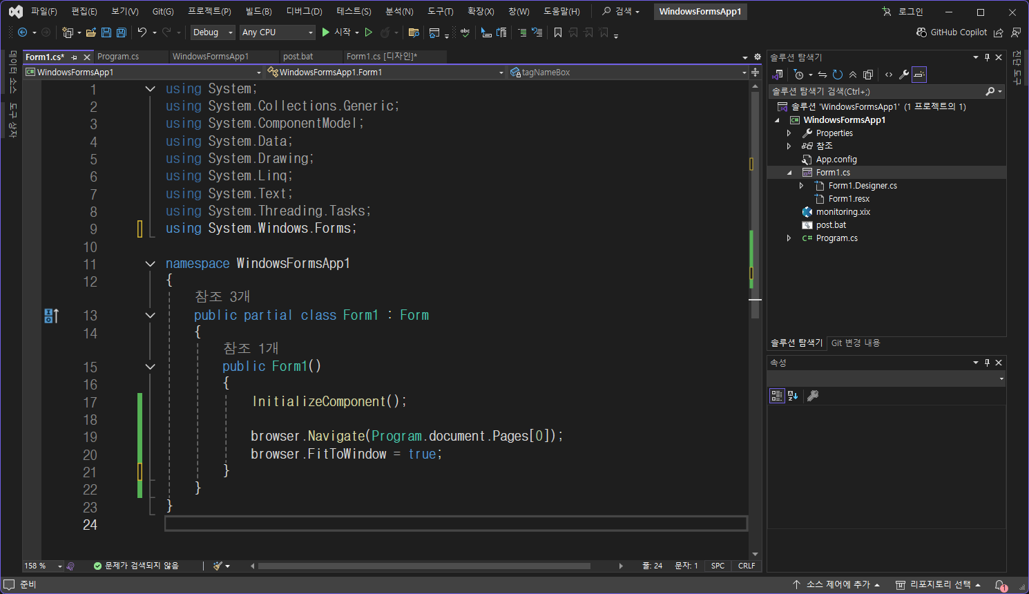Open the 디버그(D) menu
1029x594 pixels.
click(304, 12)
